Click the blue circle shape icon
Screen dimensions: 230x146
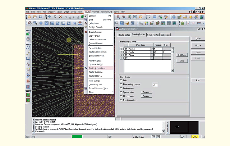point(41,23)
